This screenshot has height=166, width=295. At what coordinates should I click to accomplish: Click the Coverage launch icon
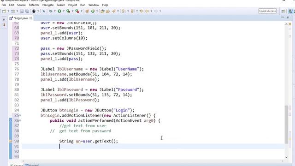[x=68, y=11]
